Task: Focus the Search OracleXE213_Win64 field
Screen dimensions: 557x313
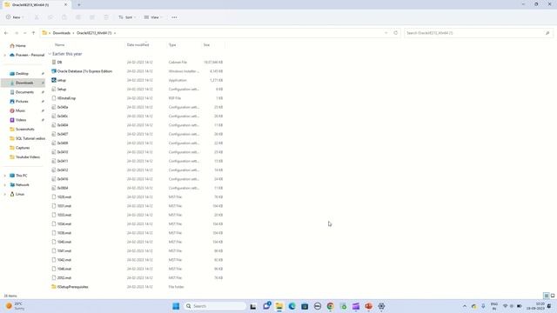Action: pos(478,33)
